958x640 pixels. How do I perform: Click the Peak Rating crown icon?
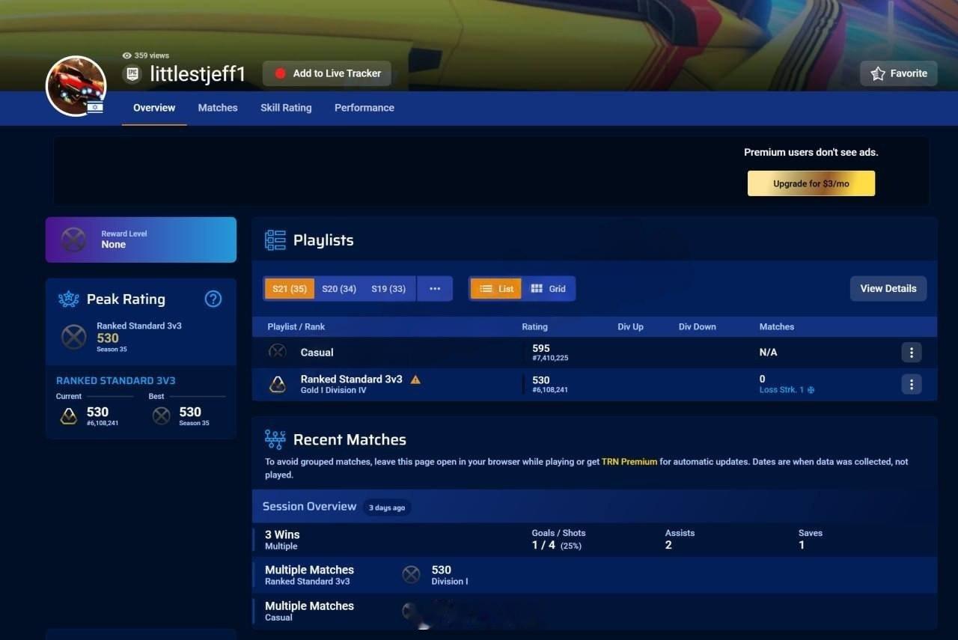tap(69, 299)
